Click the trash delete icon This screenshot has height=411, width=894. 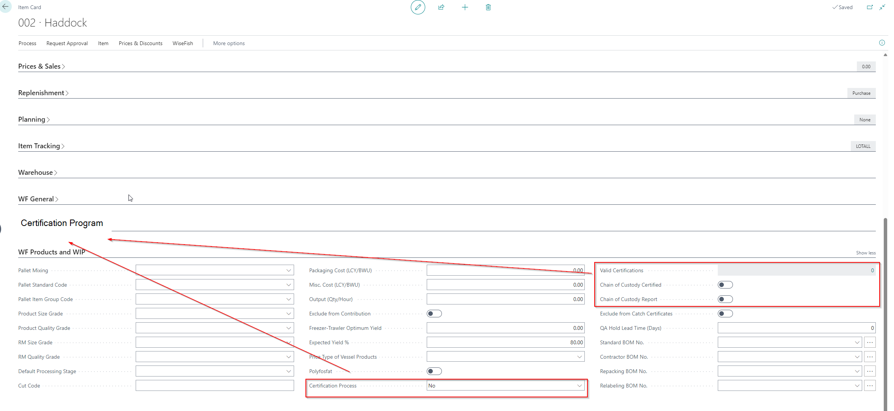click(x=488, y=7)
